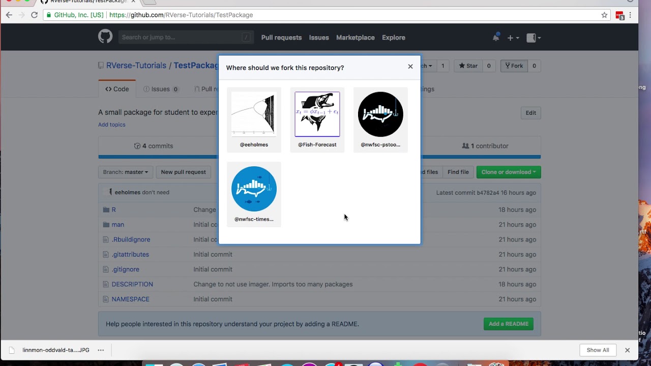Open the man folder
Screen dimensions: 651x366
[x=118, y=225]
